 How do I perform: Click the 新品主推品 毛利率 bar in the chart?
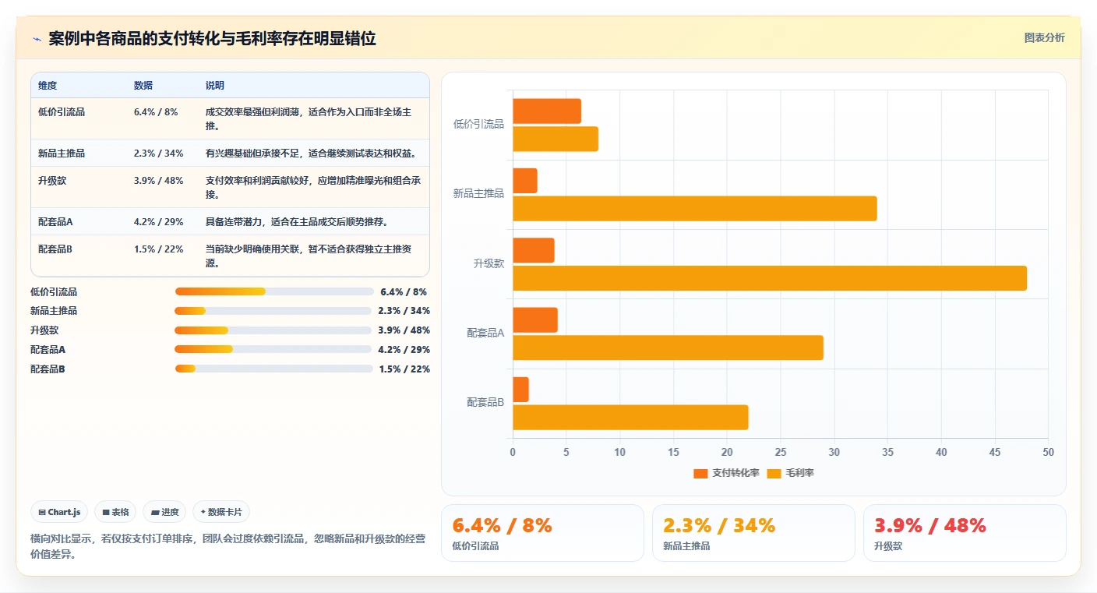(x=695, y=209)
